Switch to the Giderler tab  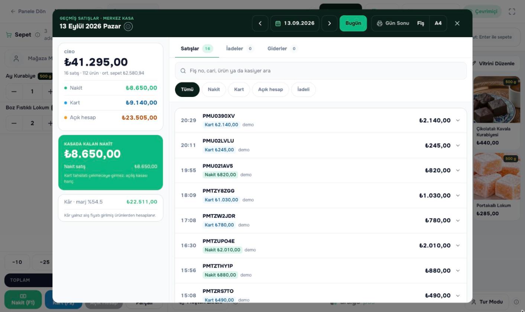tap(283, 49)
